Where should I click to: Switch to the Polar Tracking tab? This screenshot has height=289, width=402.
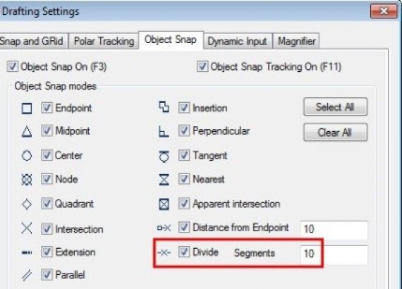[104, 41]
